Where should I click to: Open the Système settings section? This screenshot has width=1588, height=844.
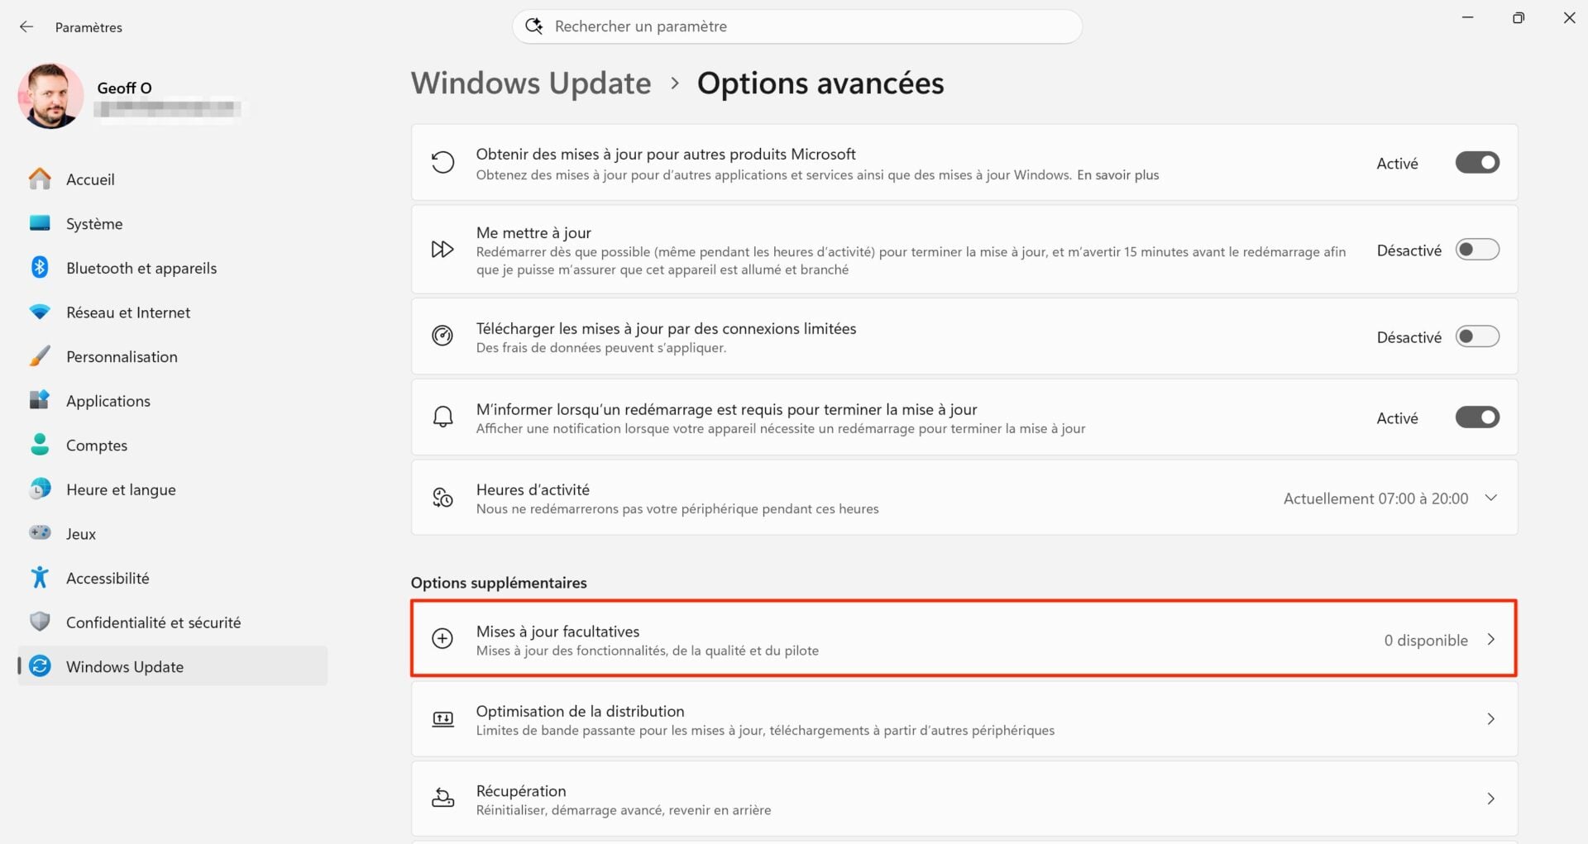click(95, 223)
